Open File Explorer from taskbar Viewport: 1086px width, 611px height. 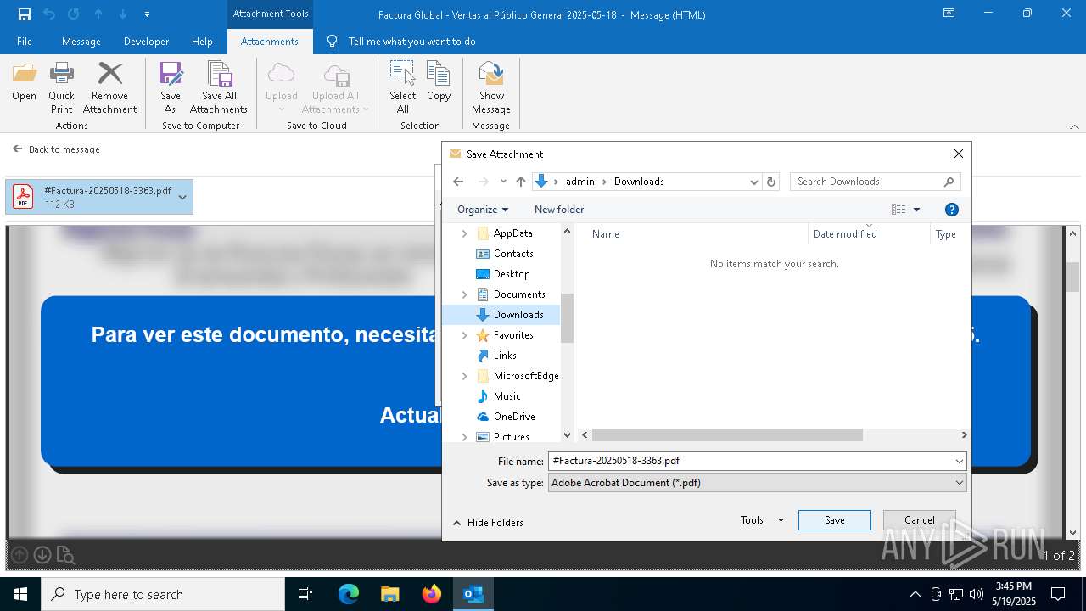[x=390, y=594]
